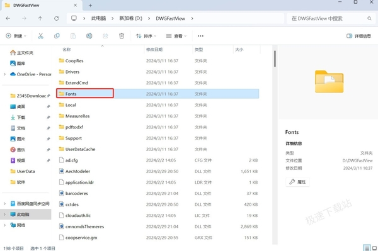Open the Sort (排序) dropdown
Screen dimensions: 378x251
[x=146, y=36]
